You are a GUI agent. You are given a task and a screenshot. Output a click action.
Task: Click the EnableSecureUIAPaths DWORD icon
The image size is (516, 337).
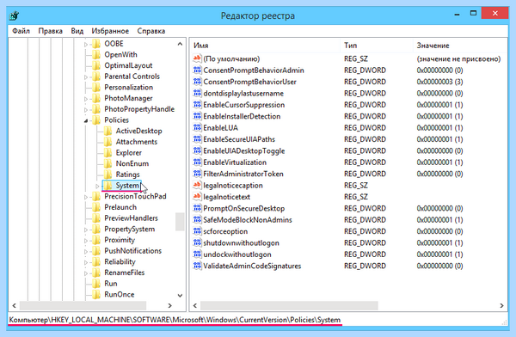pyautogui.click(x=197, y=139)
